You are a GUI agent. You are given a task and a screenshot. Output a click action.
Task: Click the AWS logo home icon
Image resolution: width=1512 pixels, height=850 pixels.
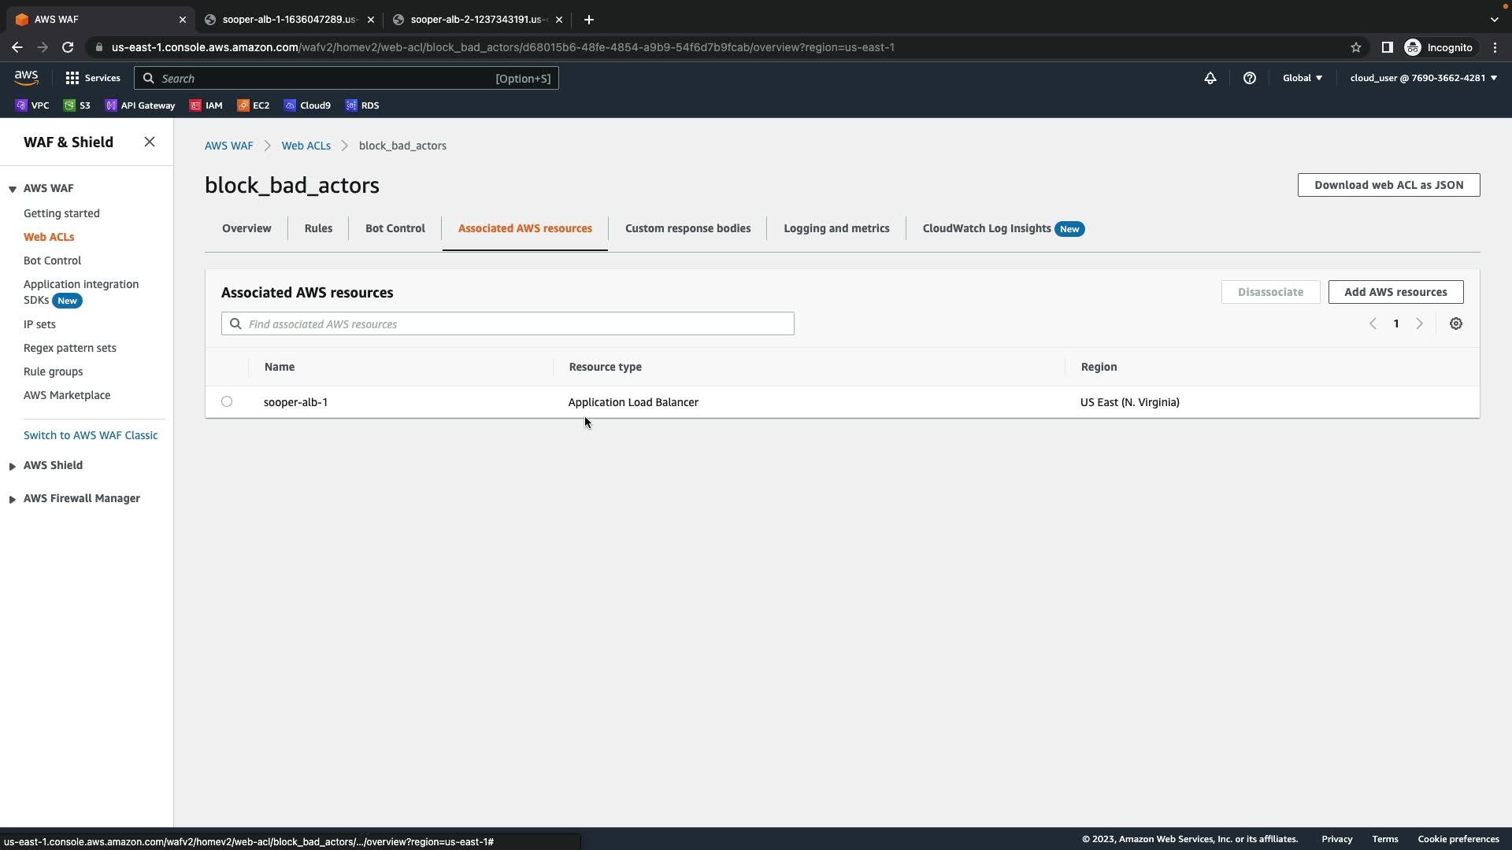point(26,77)
